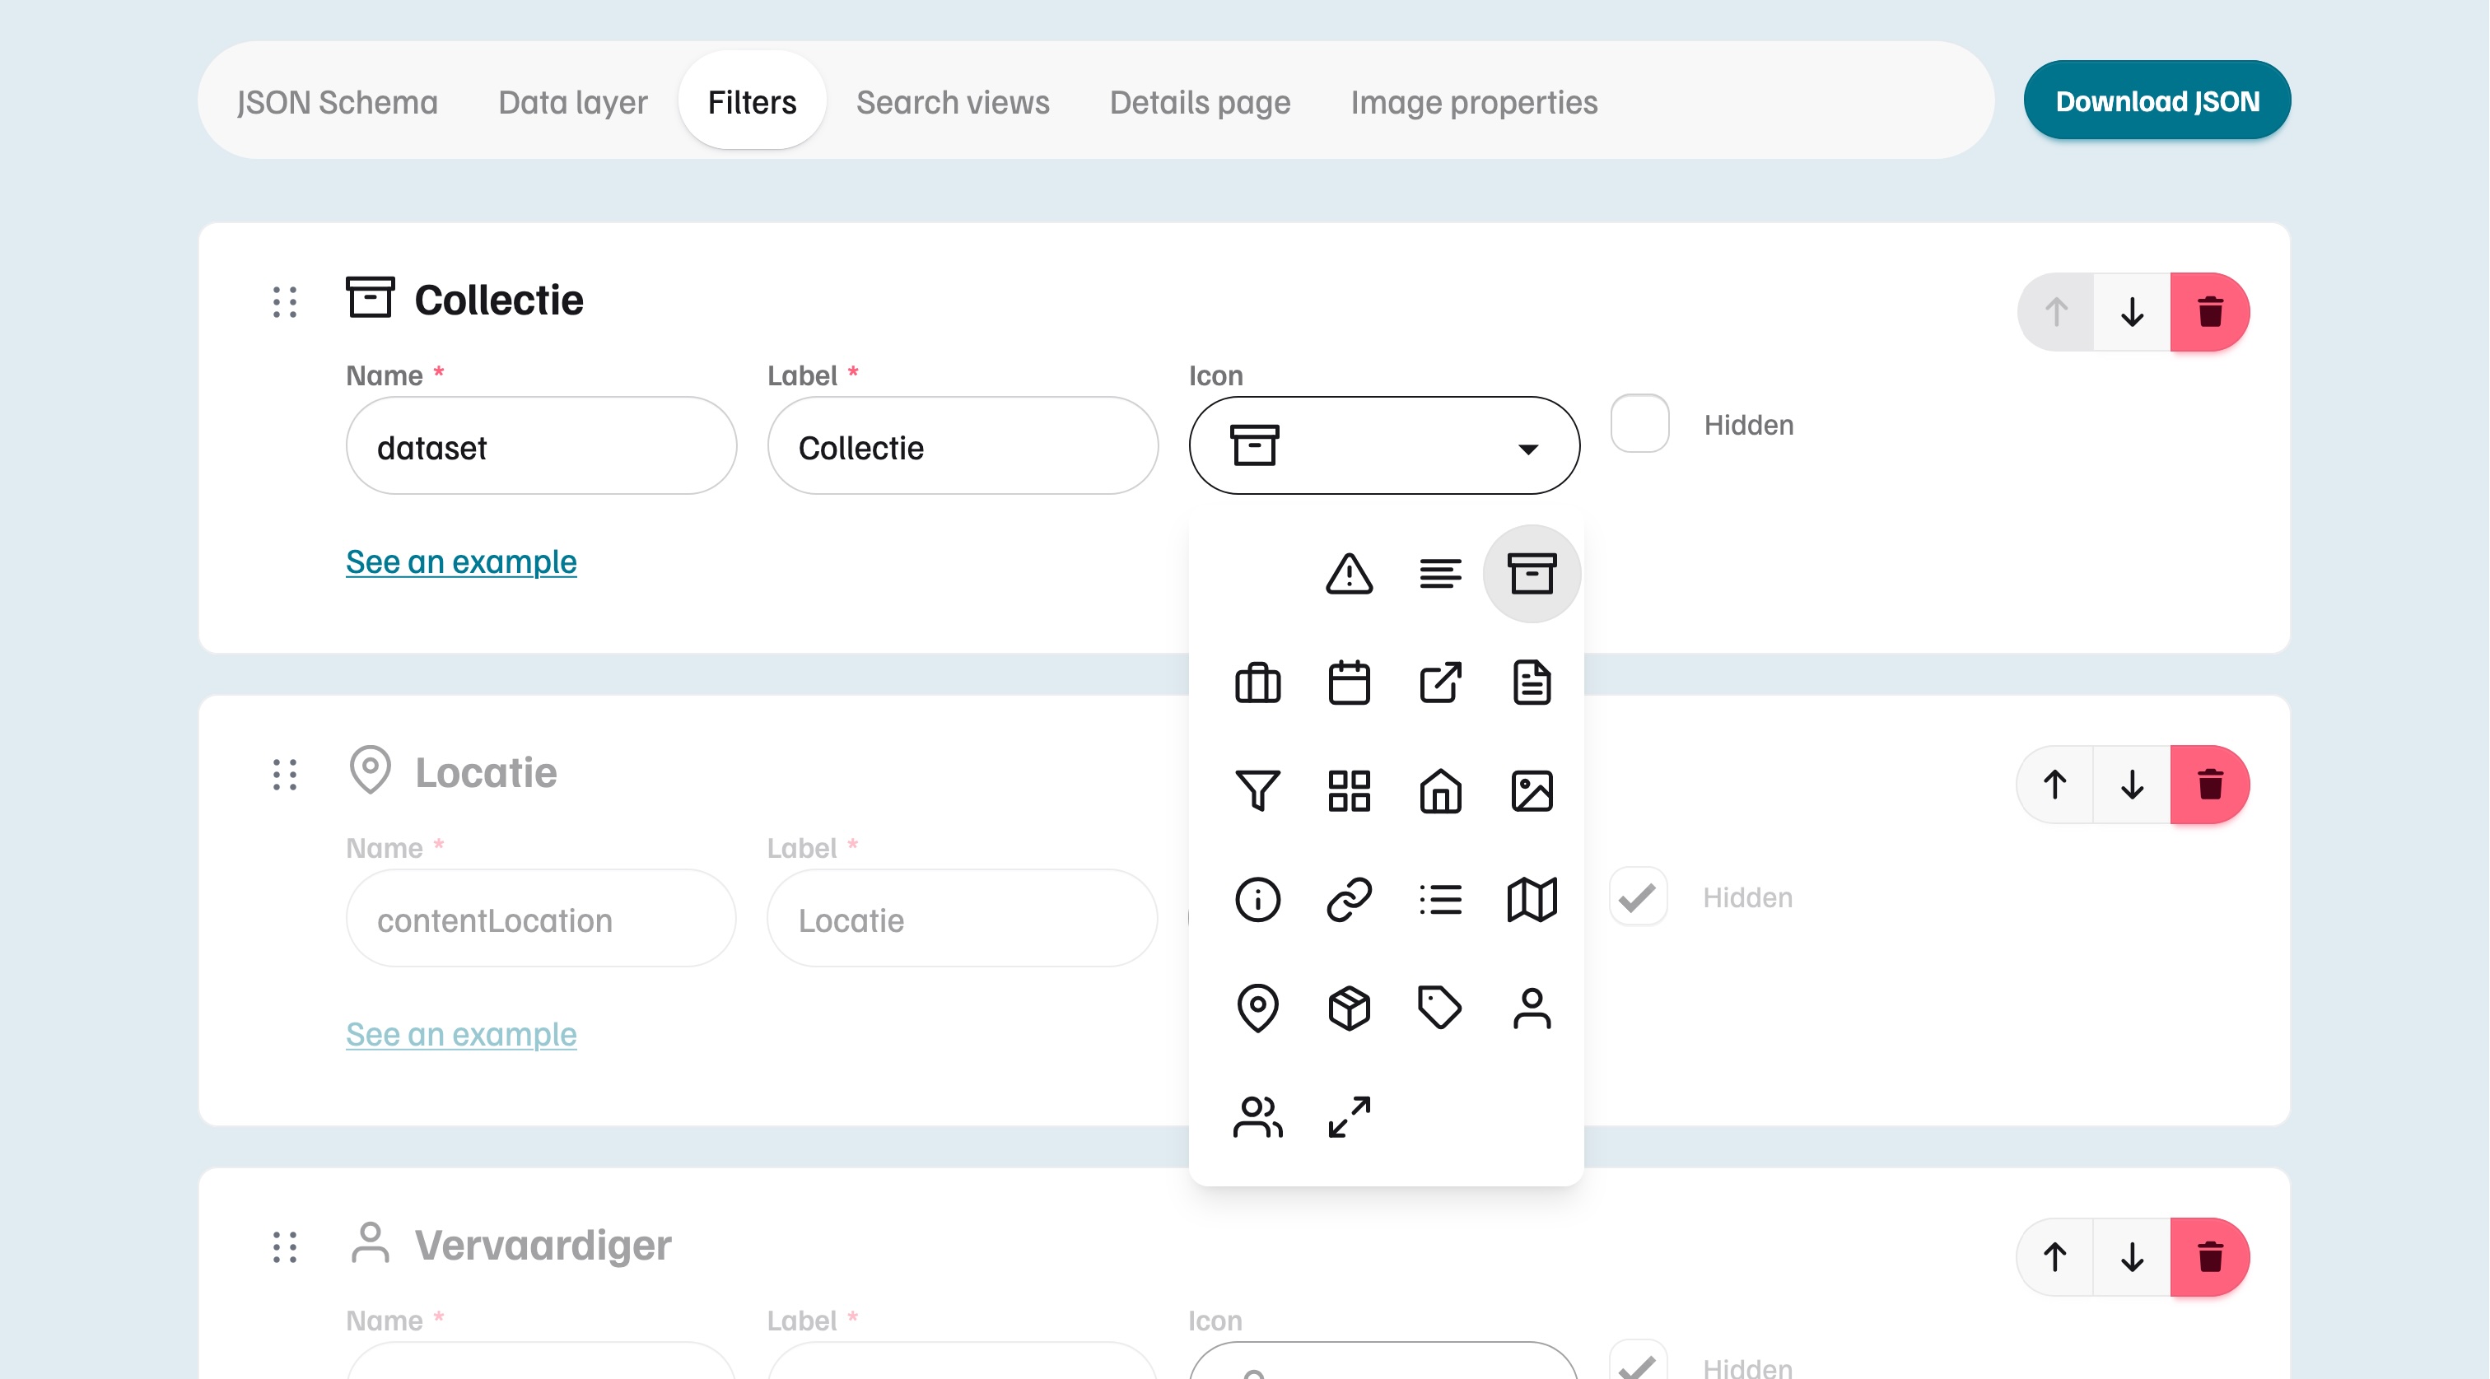Collapse the Collectie Icon dropdown
The image size is (2490, 1379).
click(1383, 445)
